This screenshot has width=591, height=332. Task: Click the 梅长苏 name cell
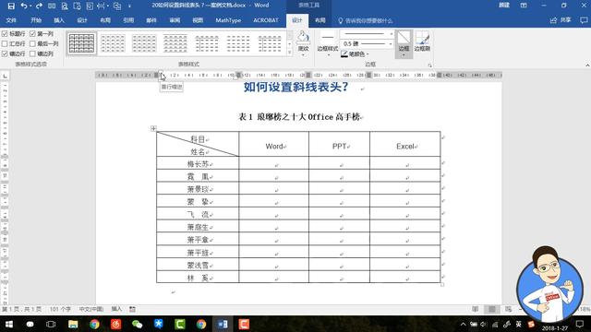pos(198,164)
